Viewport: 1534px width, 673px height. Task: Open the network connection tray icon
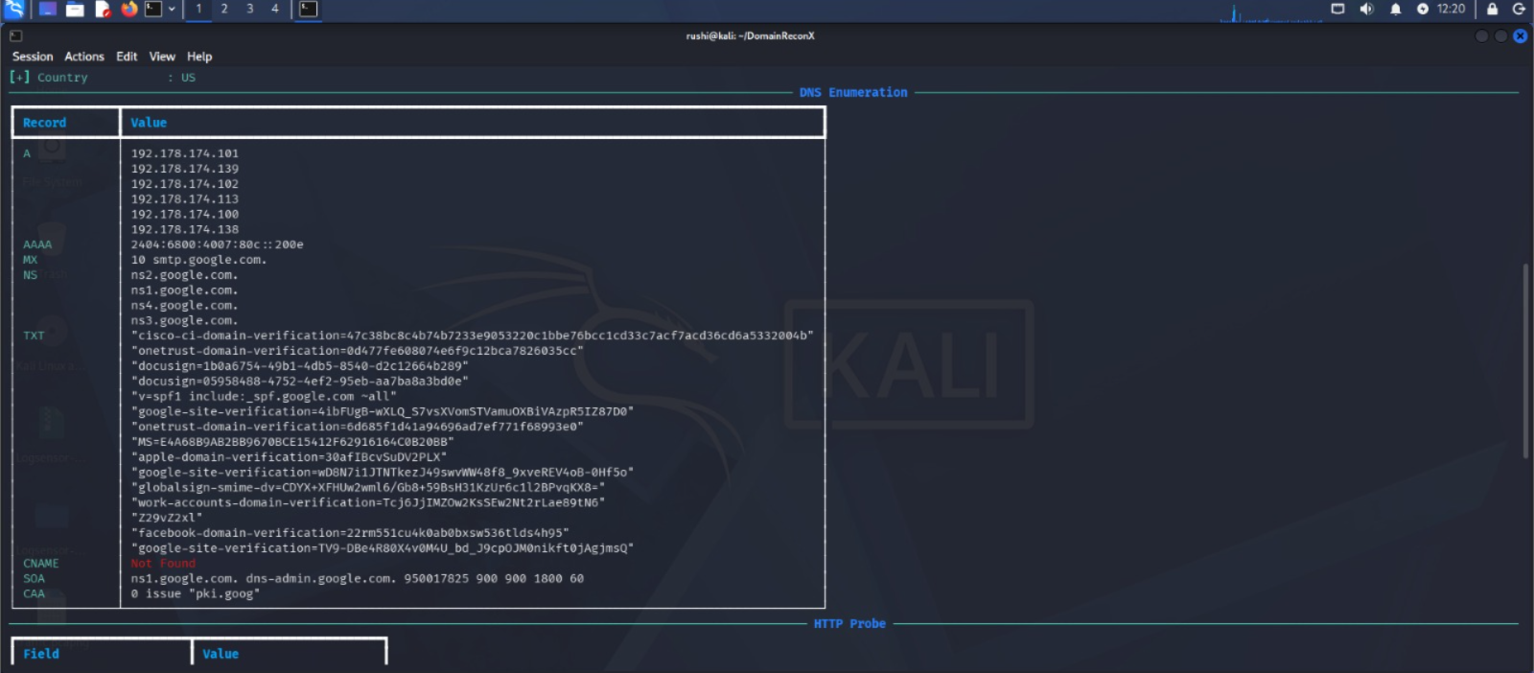point(1337,9)
